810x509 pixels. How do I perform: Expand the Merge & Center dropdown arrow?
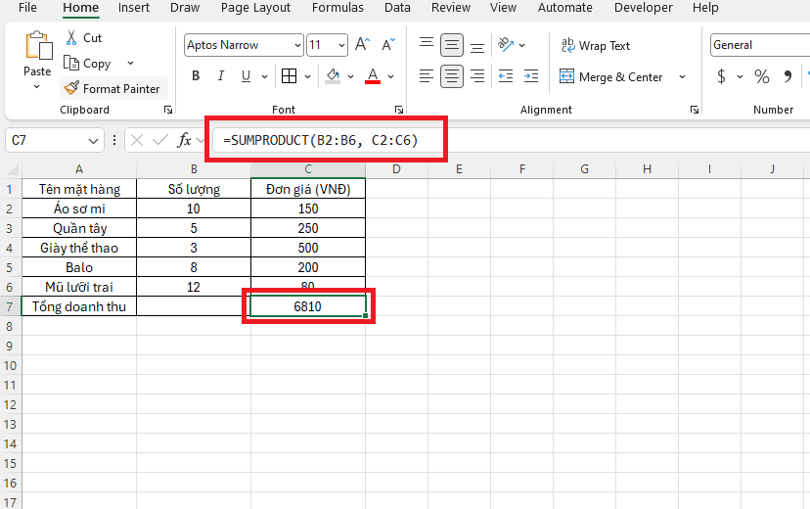click(x=682, y=77)
